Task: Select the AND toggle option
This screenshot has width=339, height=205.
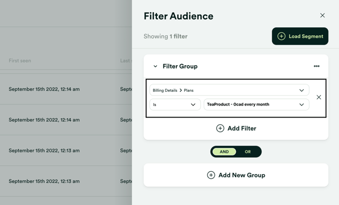Action: click(224, 151)
